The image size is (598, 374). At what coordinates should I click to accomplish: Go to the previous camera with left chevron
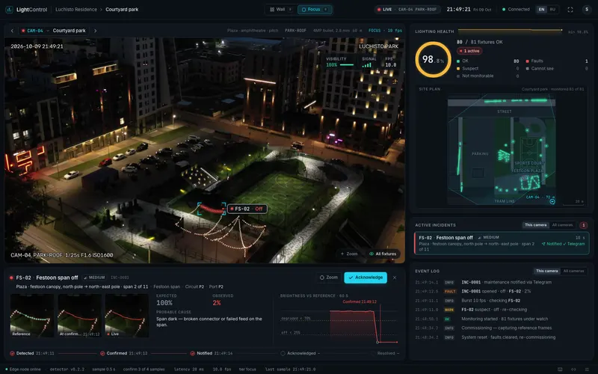(x=12, y=31)
